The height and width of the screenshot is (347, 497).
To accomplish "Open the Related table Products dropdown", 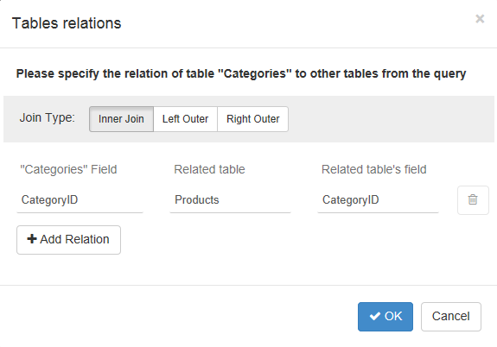I will [x=231, y=200].
